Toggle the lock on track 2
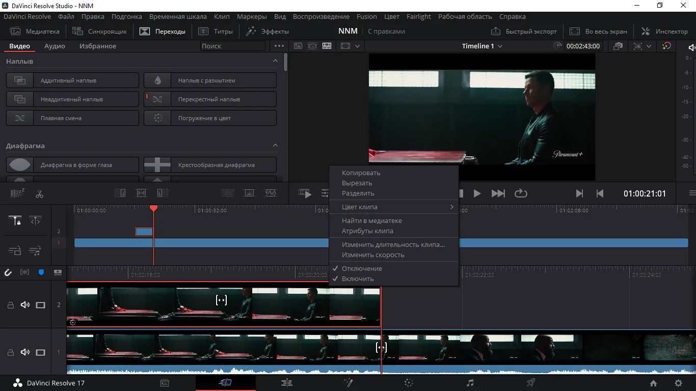 10,305
